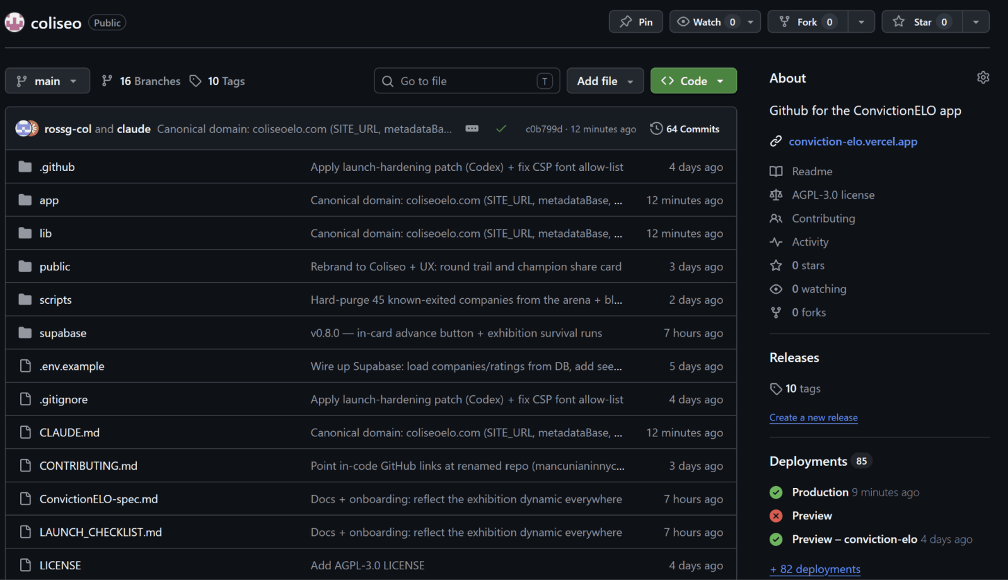1008x580 pixels.
Task: Pin the coliseo repository
Action: click(x=635, y=22)
